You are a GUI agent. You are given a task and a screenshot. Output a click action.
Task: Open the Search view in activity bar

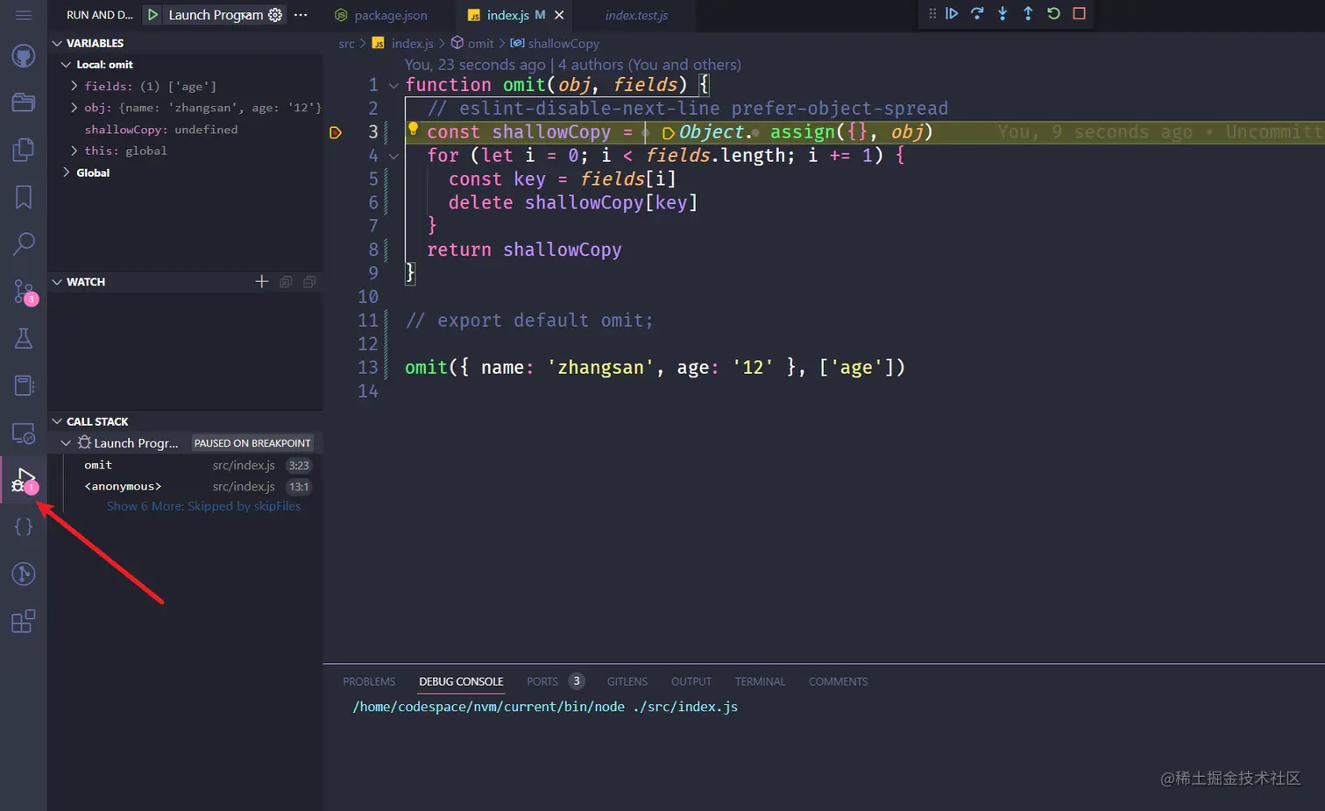pyautogui.click(x=24, y=243)
